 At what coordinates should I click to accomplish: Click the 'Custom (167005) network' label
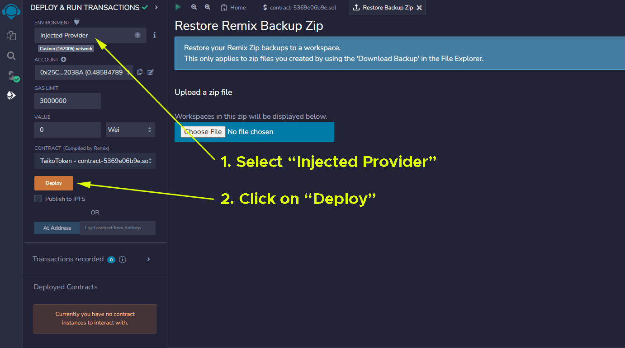click(x=66, y=49)
